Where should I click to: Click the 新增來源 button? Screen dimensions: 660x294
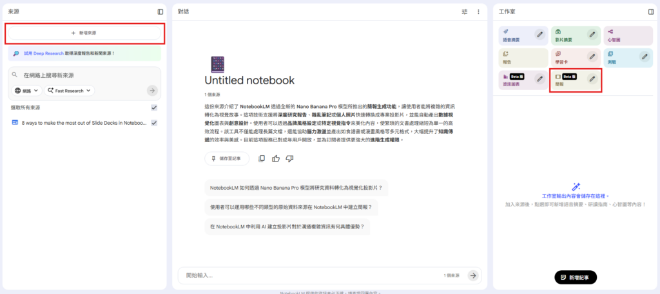tap(84, 33)
